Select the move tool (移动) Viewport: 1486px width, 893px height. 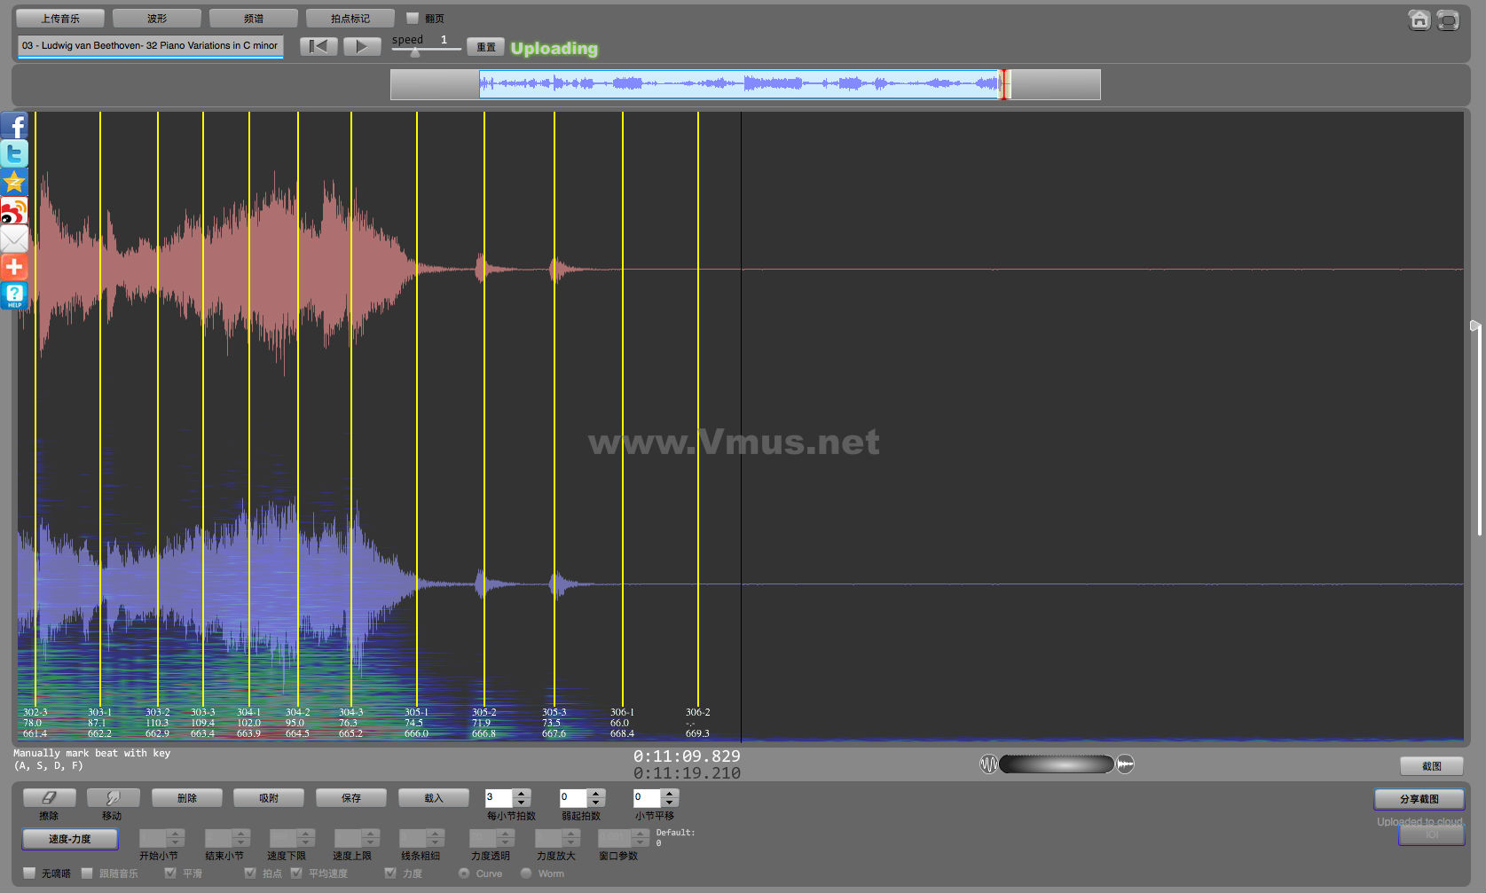coord(113,798)
